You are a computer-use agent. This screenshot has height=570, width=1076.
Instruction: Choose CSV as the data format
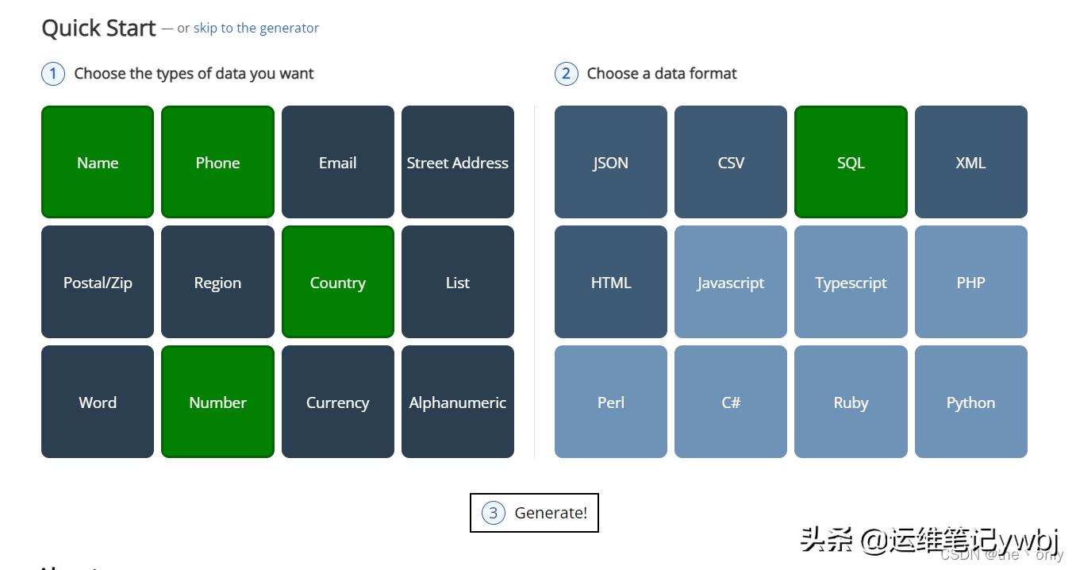pyautogui.click(x=730, y=162)
